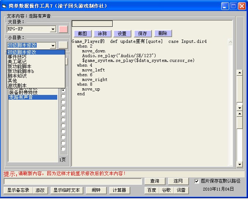The image size is (248, 199).
Task: Select 走路有声音 in the entry list
Action: point(33,97)
